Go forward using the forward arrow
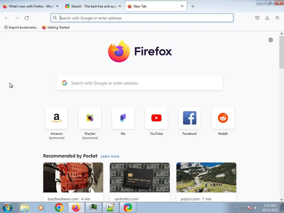Image resolution: width=284 pixels, height=213 pixels. pos(17,18)
